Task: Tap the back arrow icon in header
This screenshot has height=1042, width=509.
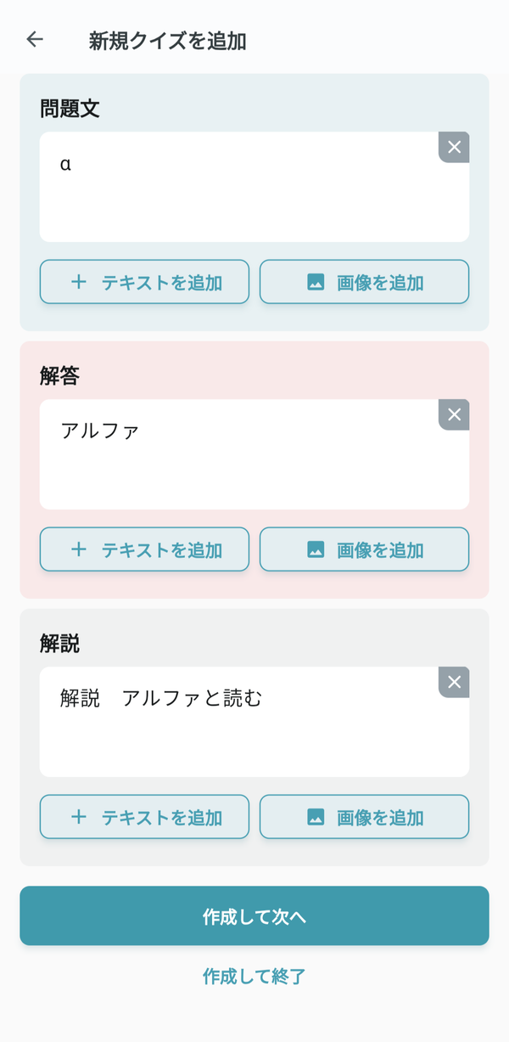Action: point(35,39)
